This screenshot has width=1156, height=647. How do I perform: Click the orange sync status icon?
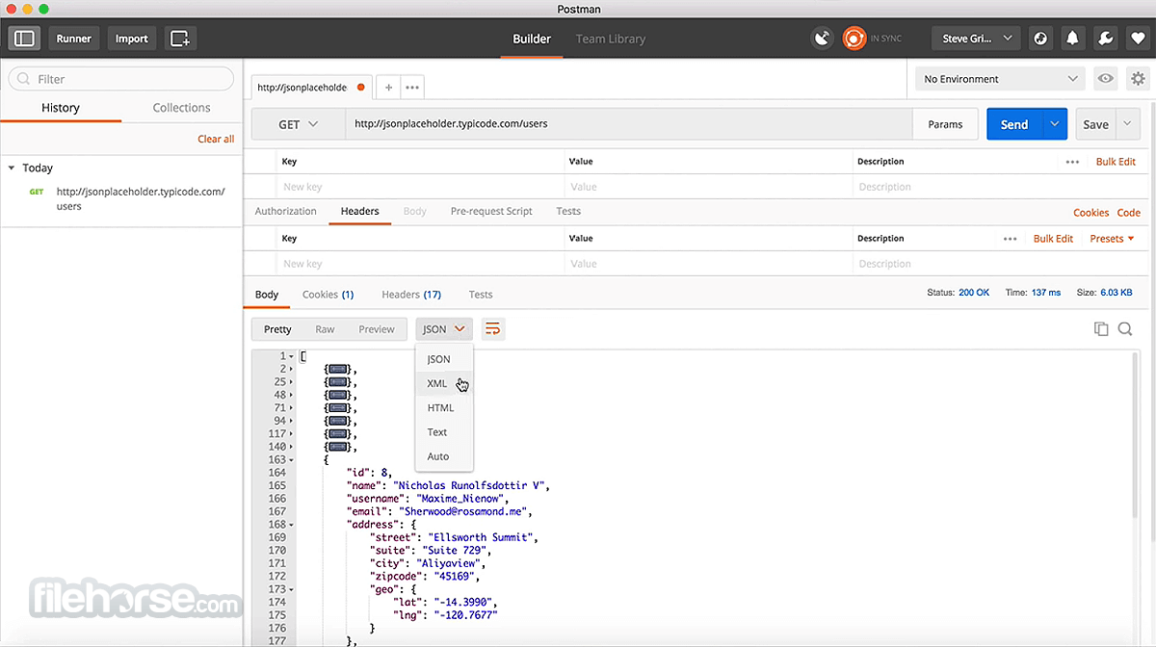pyautogui.click(x=854, y=39)
